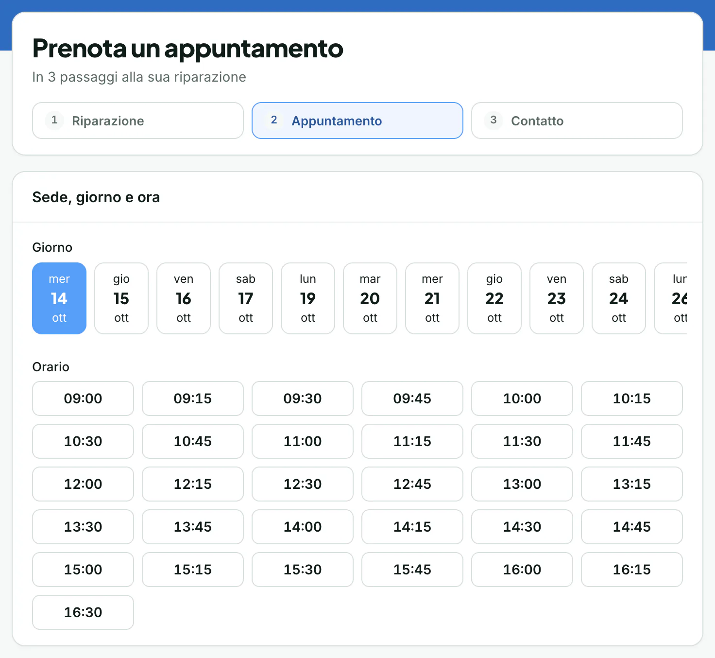Select the 09:45 time slot
Screen dimensions: 715x658
click(412, 398)
